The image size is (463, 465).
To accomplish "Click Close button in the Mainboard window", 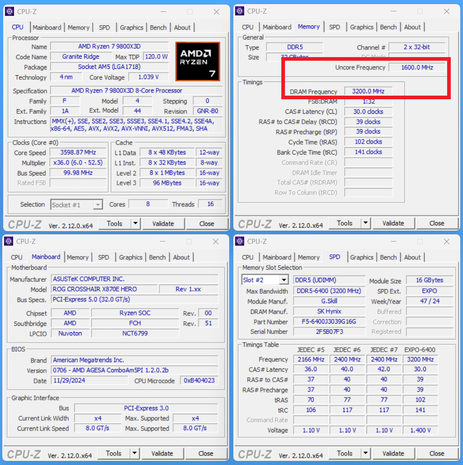I will tap(206, 453).
